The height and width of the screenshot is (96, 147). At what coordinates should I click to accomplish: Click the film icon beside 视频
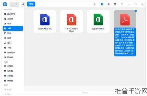coord(5,38)
